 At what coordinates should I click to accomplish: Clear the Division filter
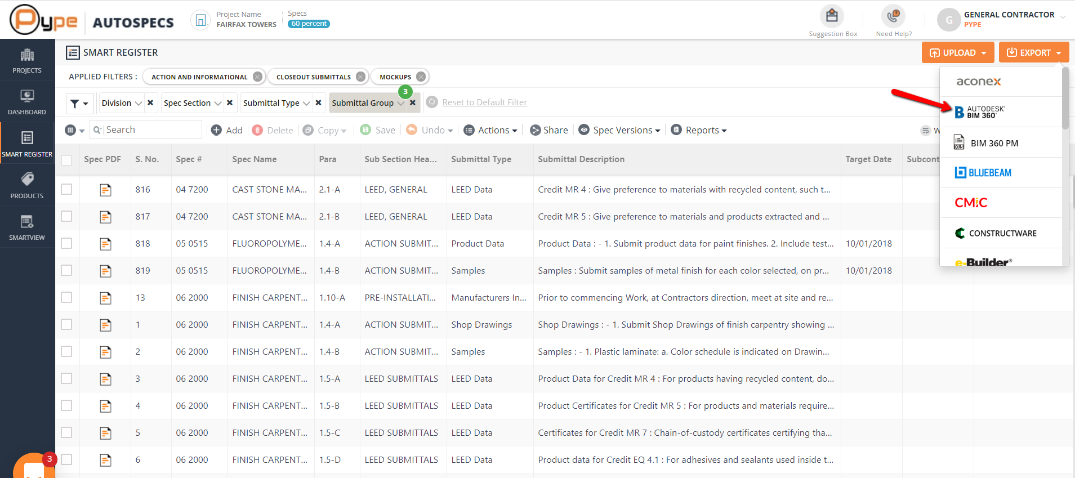pos(150,102)
